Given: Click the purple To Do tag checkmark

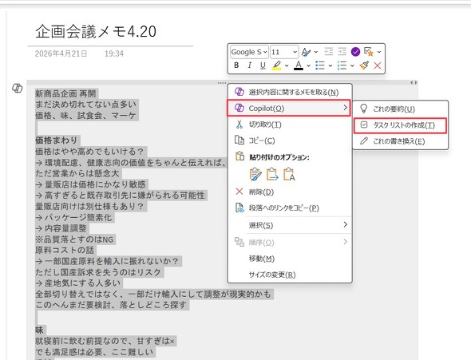Looking at the screenshot, I should (355, 52).
